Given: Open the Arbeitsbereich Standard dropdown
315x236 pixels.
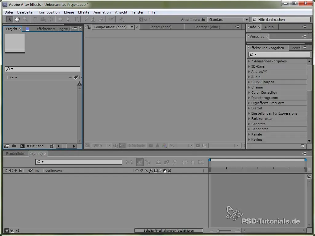Looking at the screenshot, I should pos(228,20).
